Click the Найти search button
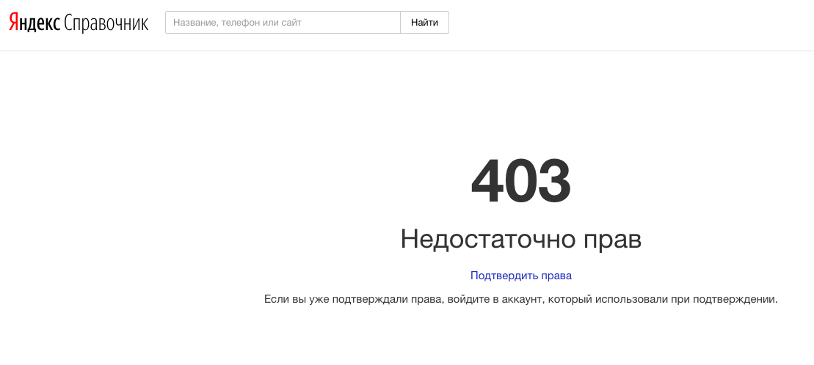 coord(425,22)
